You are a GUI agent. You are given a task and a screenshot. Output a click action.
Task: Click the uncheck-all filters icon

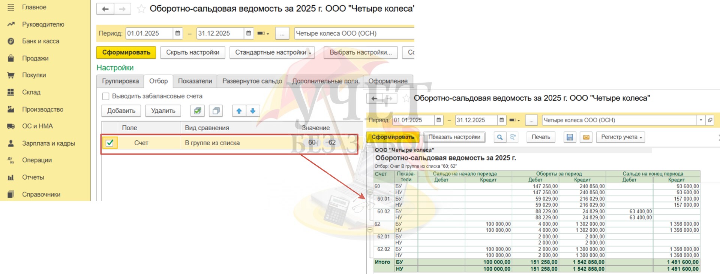click(x=216, y=111)
